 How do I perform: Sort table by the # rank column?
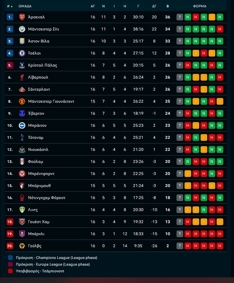pyautogui.click(x=10, y=6)
